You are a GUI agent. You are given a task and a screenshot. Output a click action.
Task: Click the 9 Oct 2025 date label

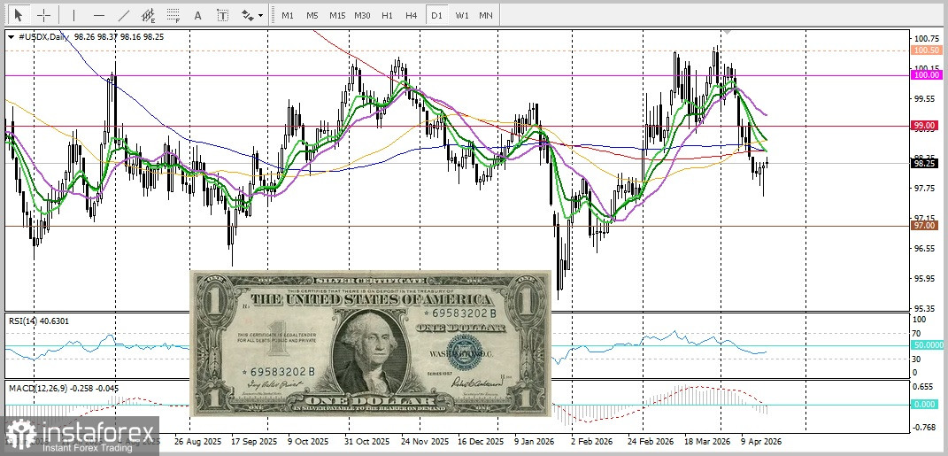point(308,441)
